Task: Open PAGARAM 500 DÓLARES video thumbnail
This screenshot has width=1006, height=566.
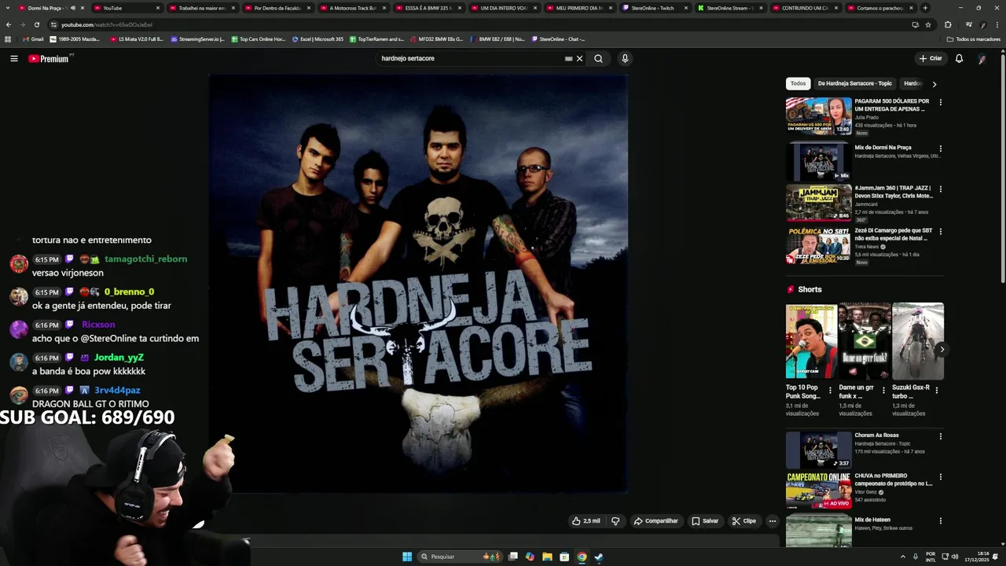Action: click(818, 116)
